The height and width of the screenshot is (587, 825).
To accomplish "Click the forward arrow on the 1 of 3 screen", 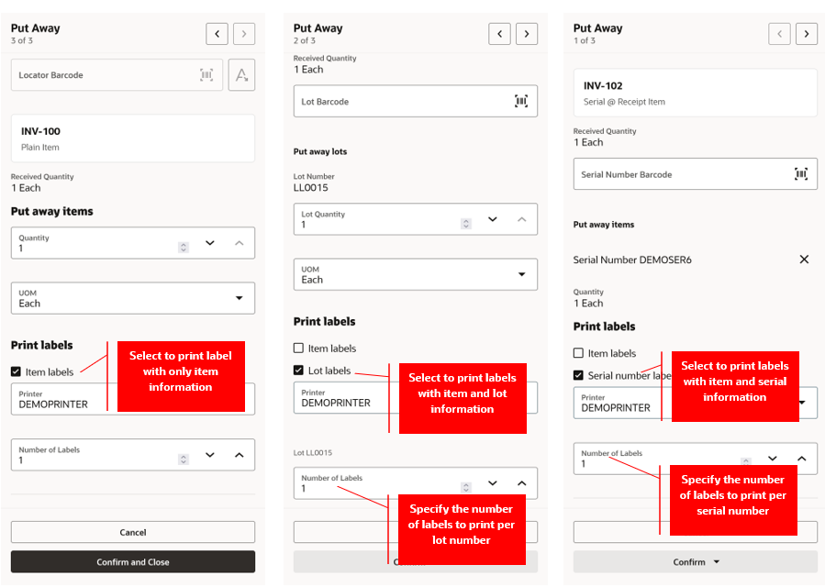I will coord(806,33).
